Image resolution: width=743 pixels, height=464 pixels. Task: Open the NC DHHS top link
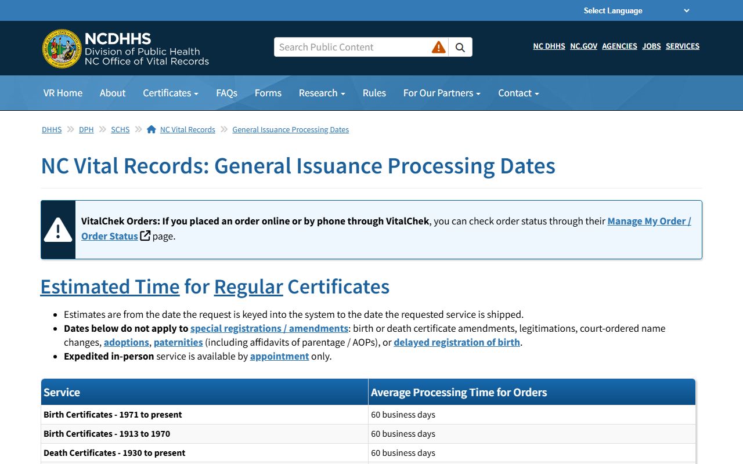549,46
